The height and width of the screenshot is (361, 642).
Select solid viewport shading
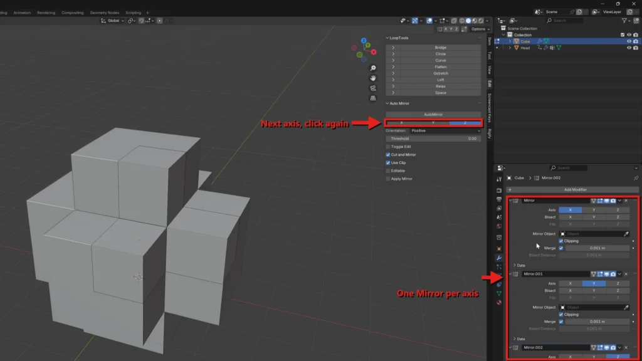[468, 21]
